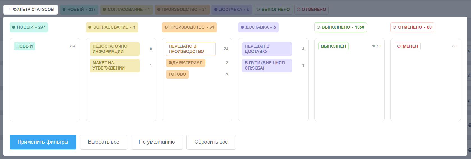471x159 pixels.
Task: Click count 5 beside ГОТОВО
Action: (227, 74)
